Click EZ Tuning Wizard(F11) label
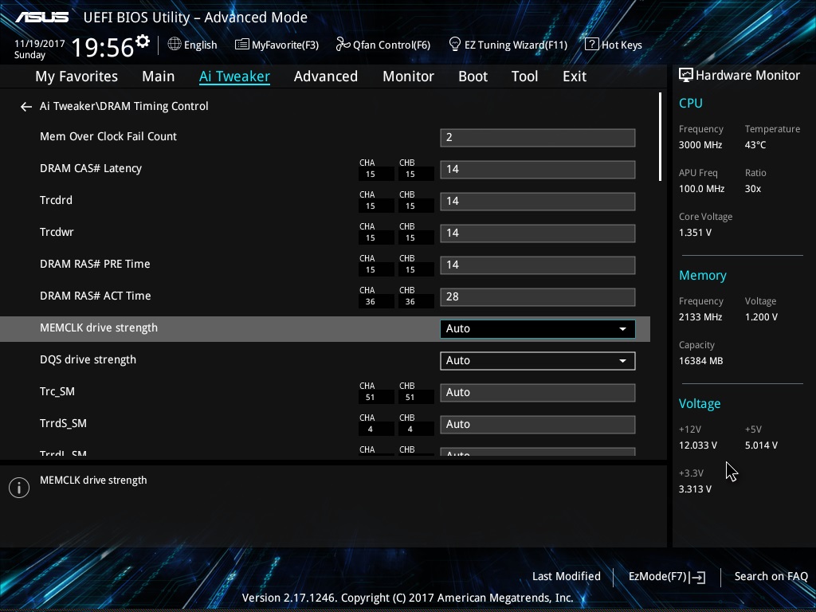 pyautogui.click(x=516, y=45)
